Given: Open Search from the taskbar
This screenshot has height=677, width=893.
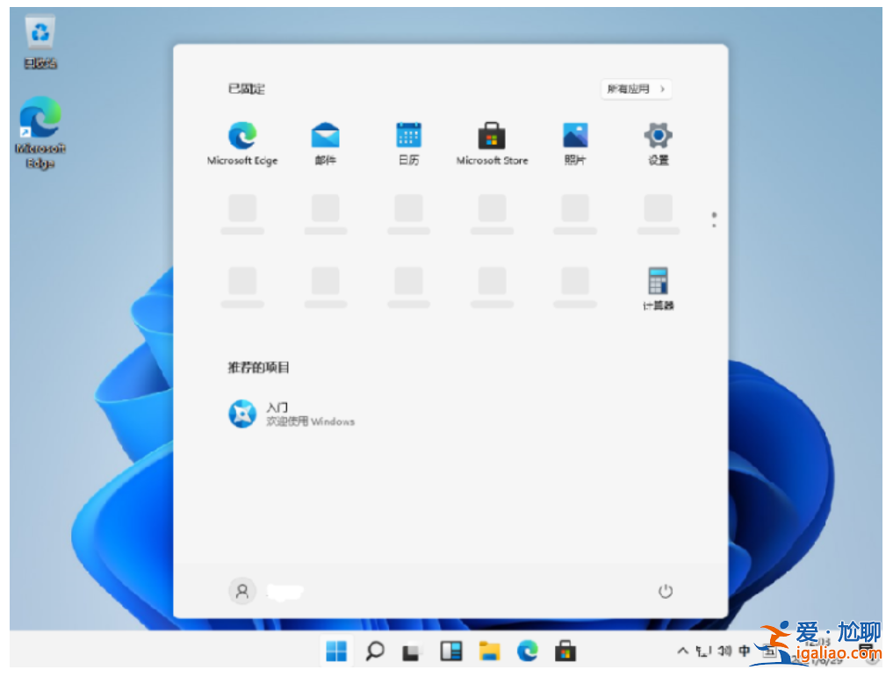Looking at the screenshot, I should click(x=374, y=652).
